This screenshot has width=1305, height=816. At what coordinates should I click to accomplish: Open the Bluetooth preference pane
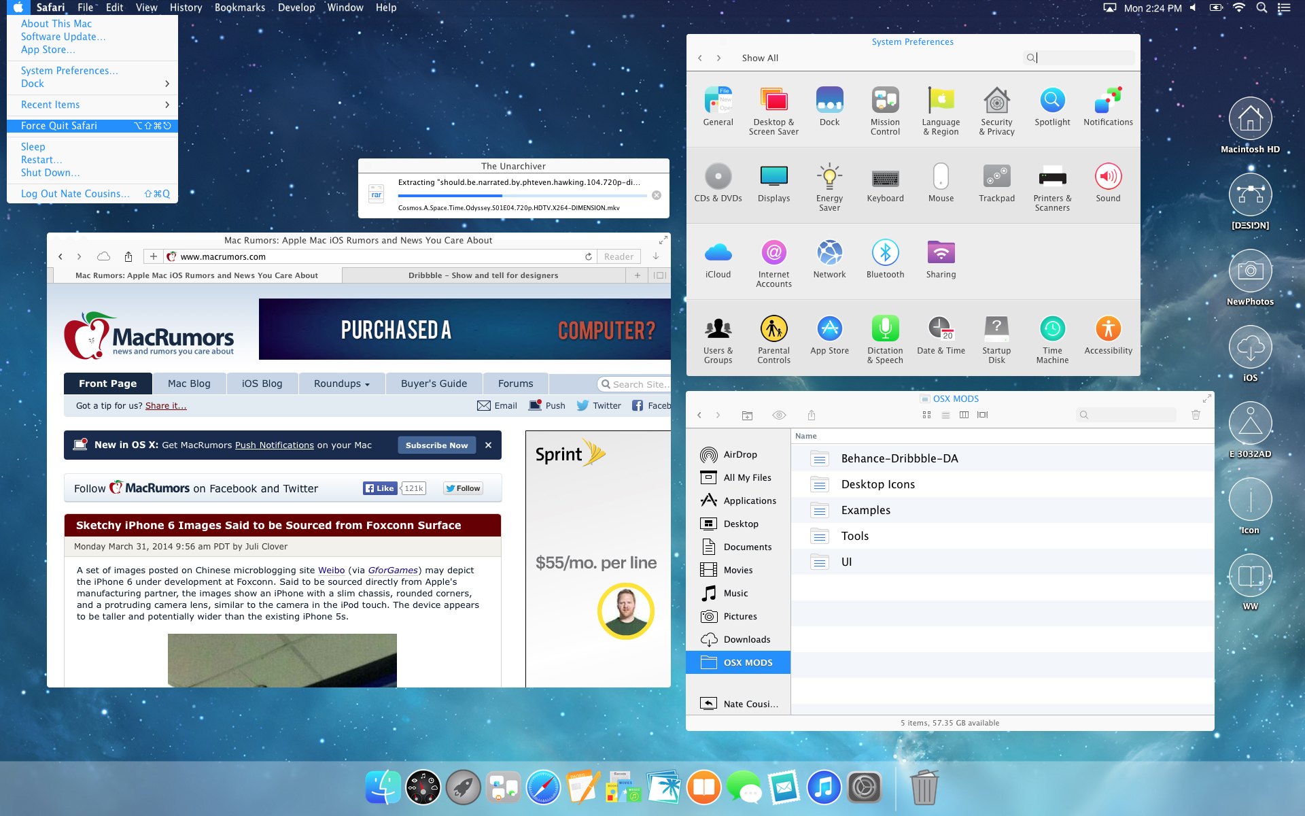(885, 253)
